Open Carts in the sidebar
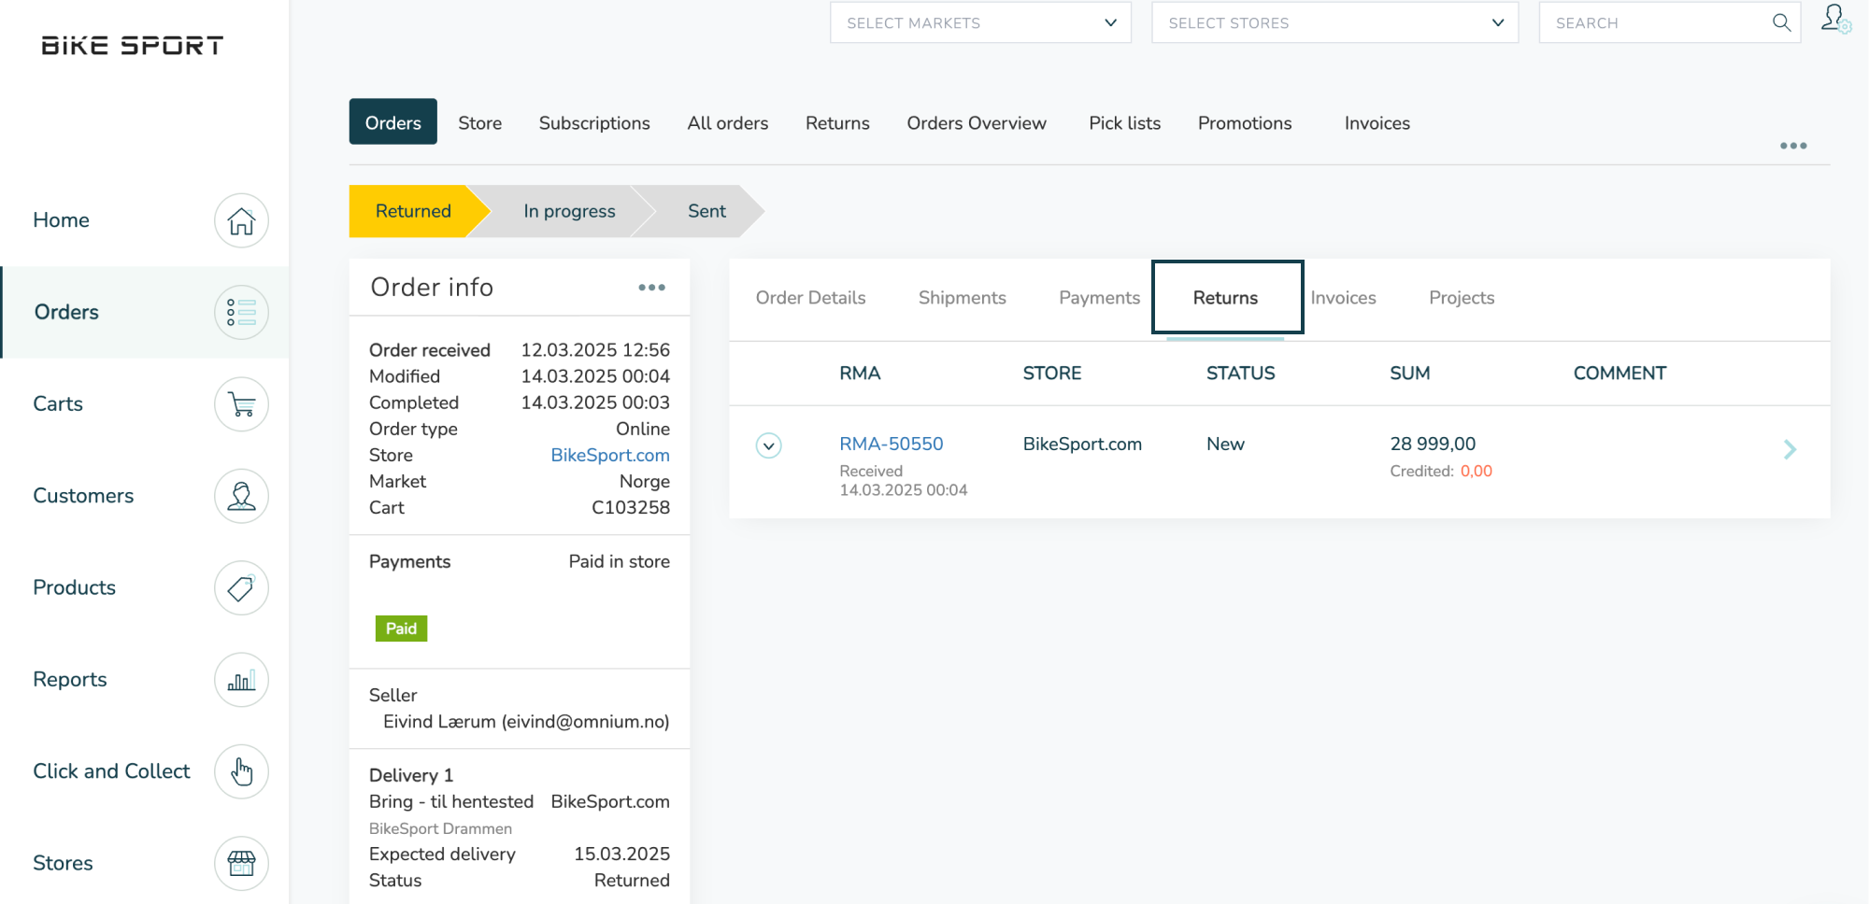The width and height of the screenshot is (1869, 904). (x=58, y=404)
